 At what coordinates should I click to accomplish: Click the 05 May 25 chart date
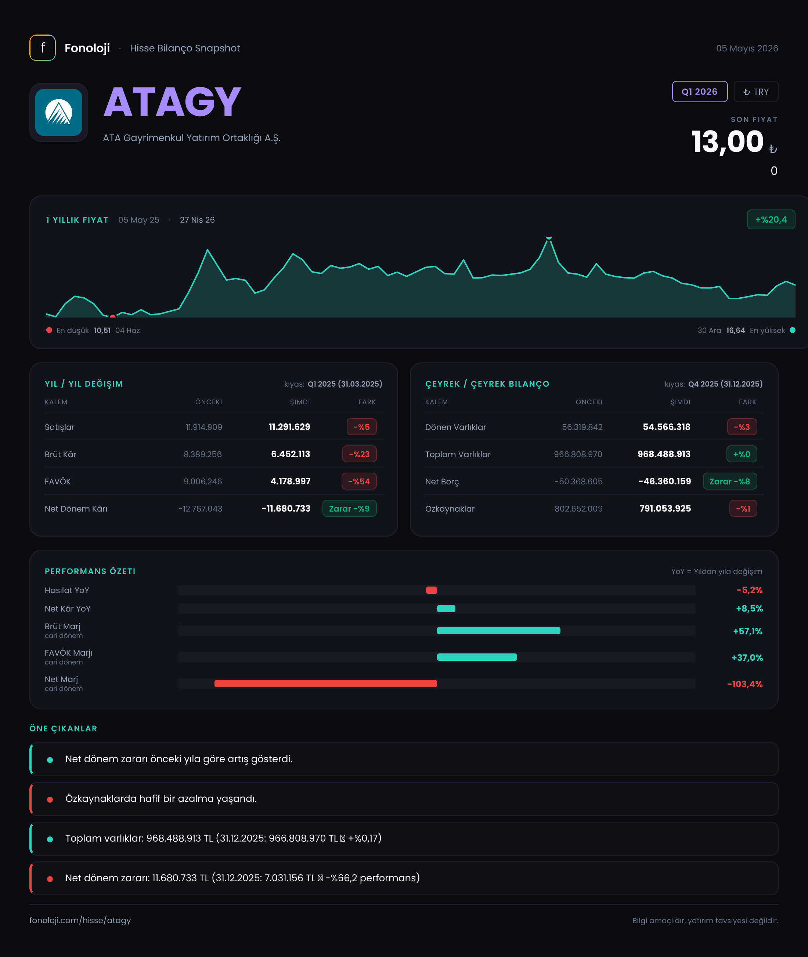pos(139,219)
